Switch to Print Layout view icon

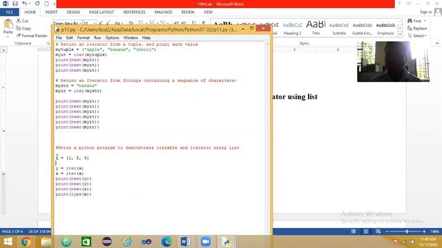[x=365, y=231]
